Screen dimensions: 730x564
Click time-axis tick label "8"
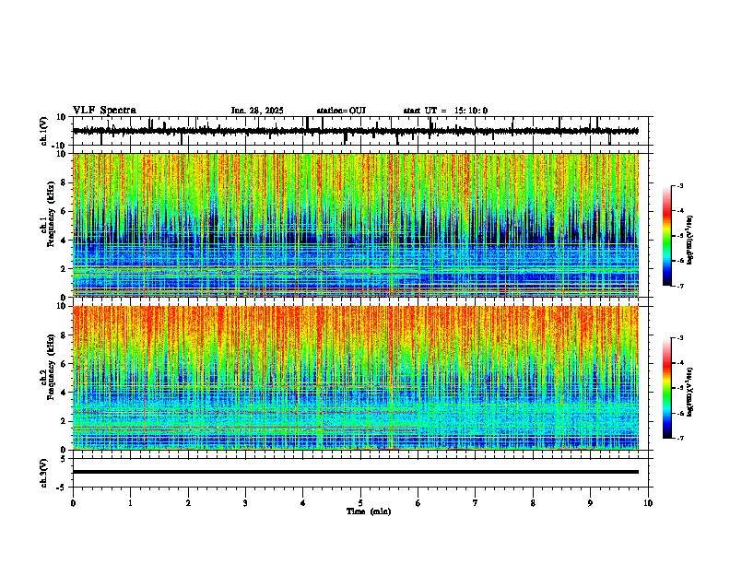coord(533,503)
